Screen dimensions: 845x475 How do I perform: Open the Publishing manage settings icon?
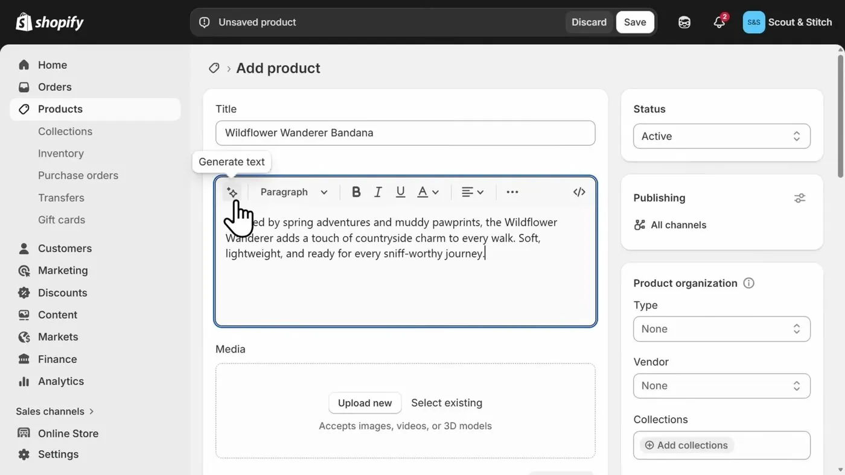click(x=800, y=198)
